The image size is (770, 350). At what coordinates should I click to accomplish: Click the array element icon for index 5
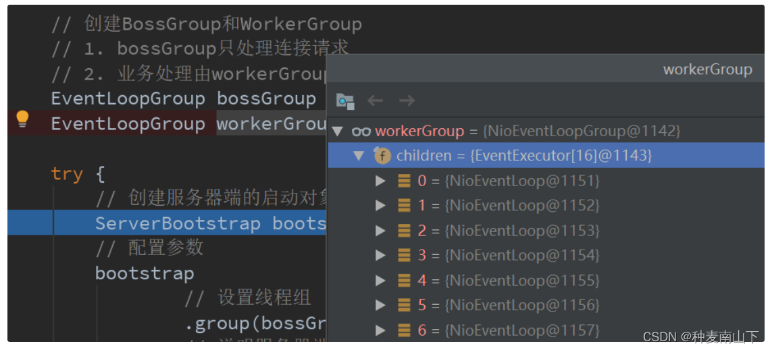[404, 305]
